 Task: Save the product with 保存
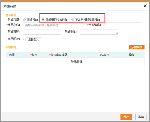tap(126, 117)
